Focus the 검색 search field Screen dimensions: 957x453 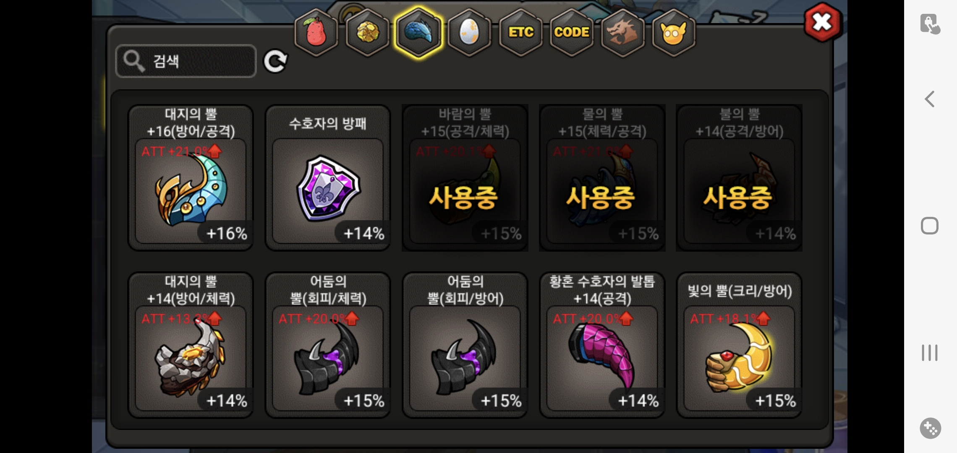point(186,61)
